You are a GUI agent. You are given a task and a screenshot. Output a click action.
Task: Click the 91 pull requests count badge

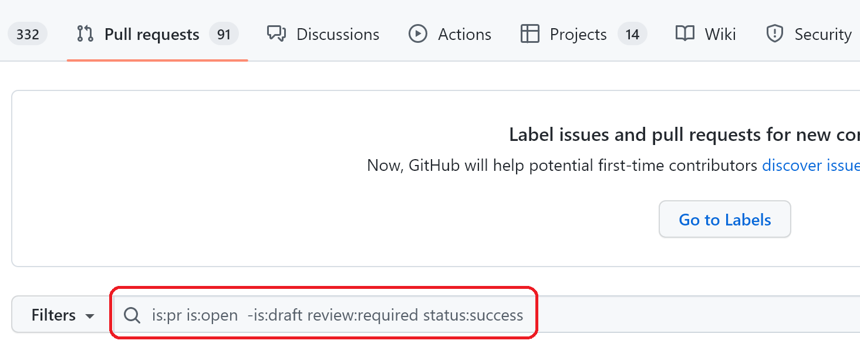[224, 35]
